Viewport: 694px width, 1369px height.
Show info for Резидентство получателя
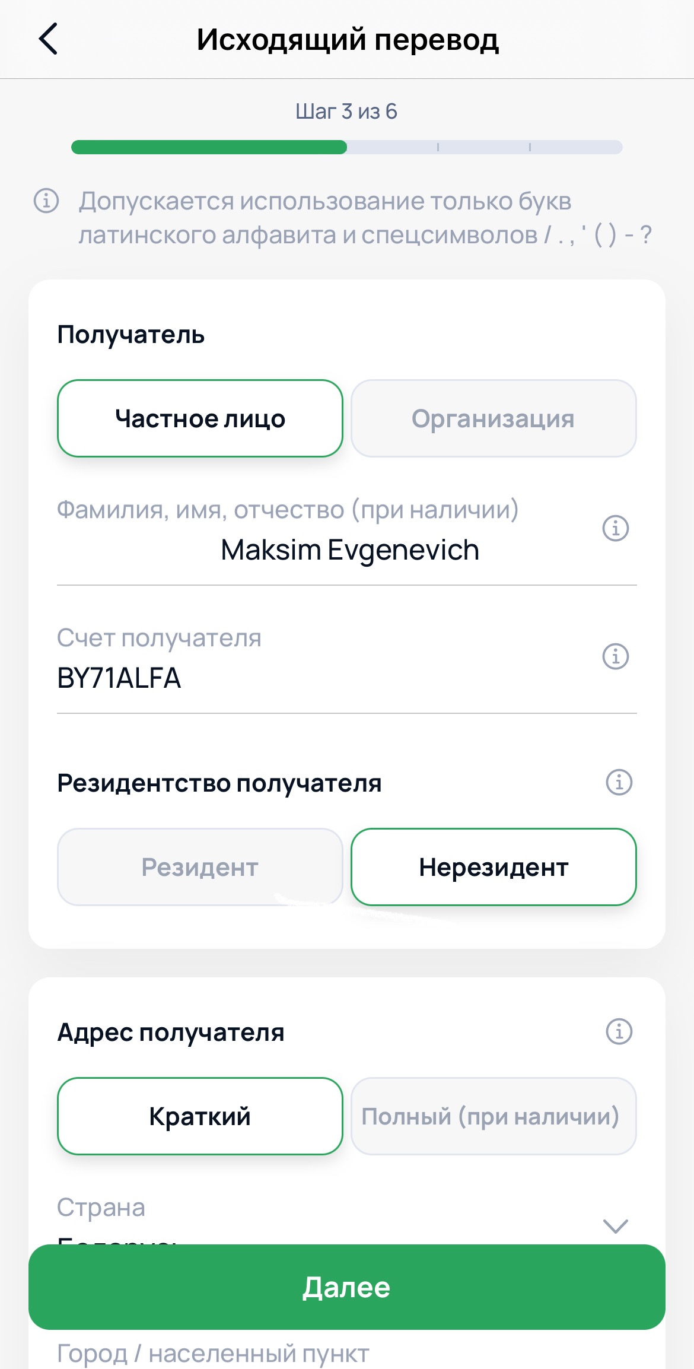(619, 782)
